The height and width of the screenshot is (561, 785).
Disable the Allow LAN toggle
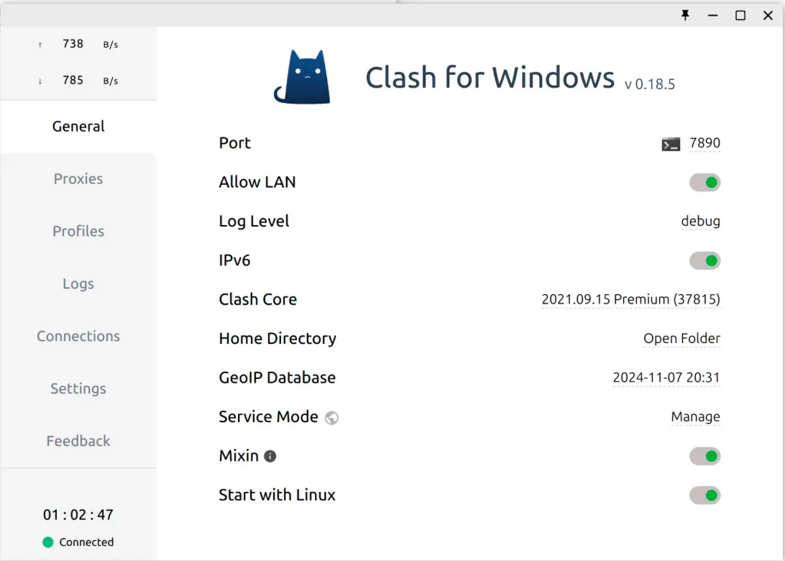pos(704,183)
